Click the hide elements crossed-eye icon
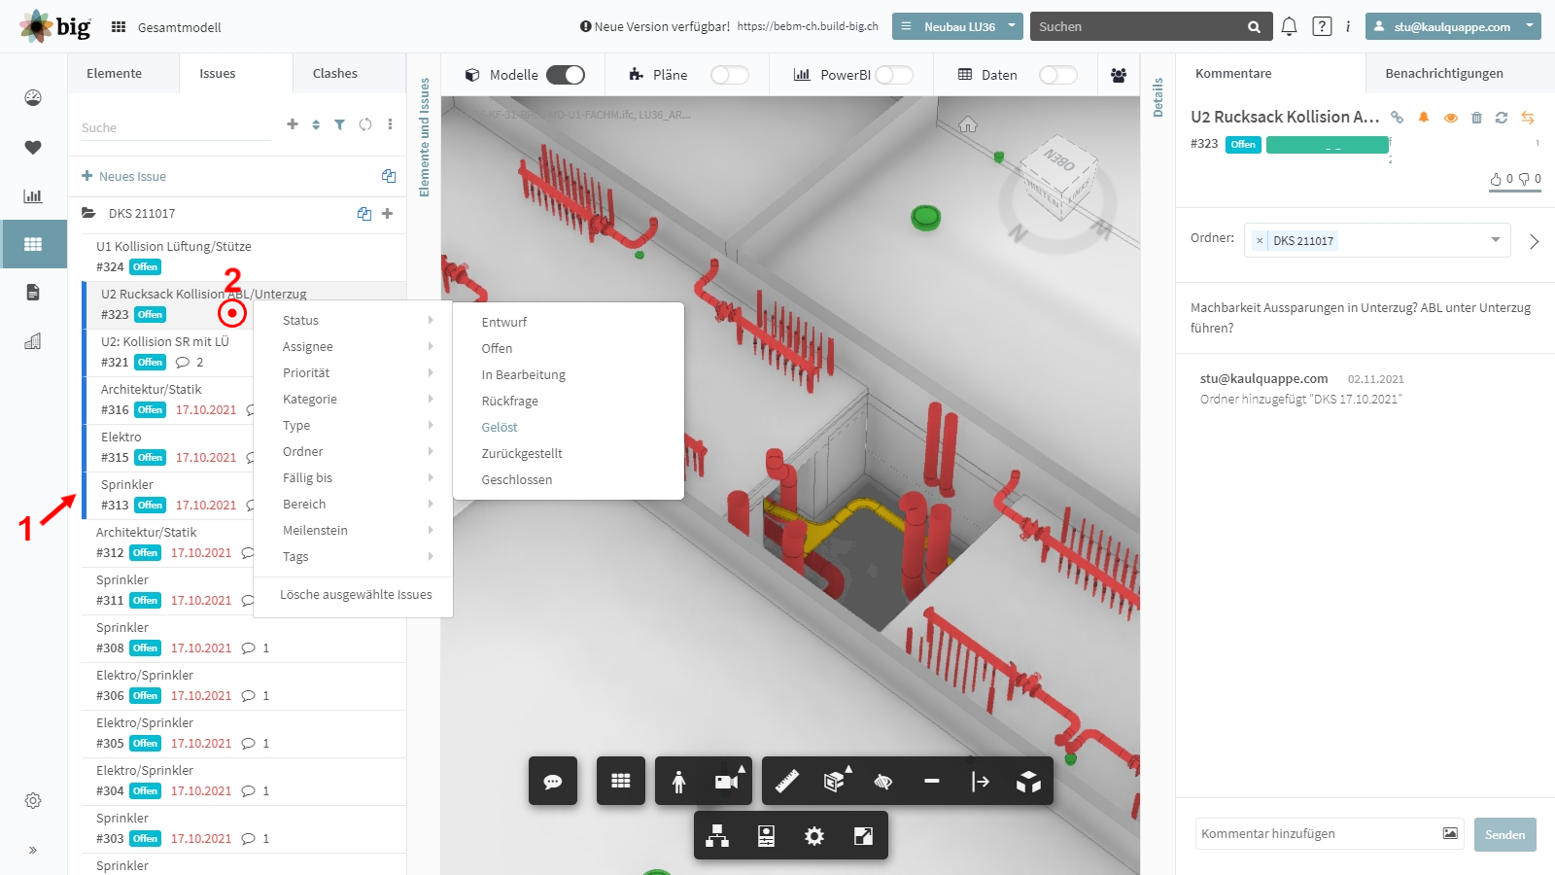The image size is (1555, 875). pos(883,781)
